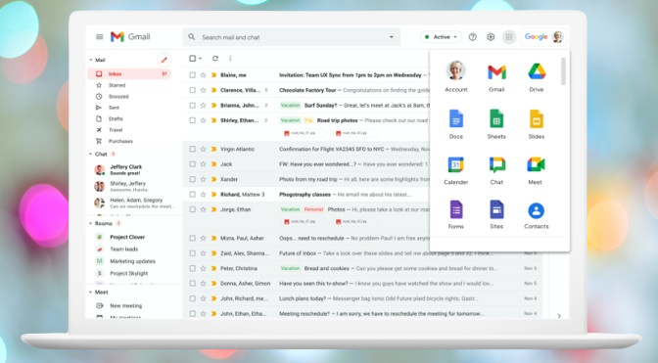Screen dimensions: 658x363
Task: Collapse the Rooms section
Action: point(91,223)
